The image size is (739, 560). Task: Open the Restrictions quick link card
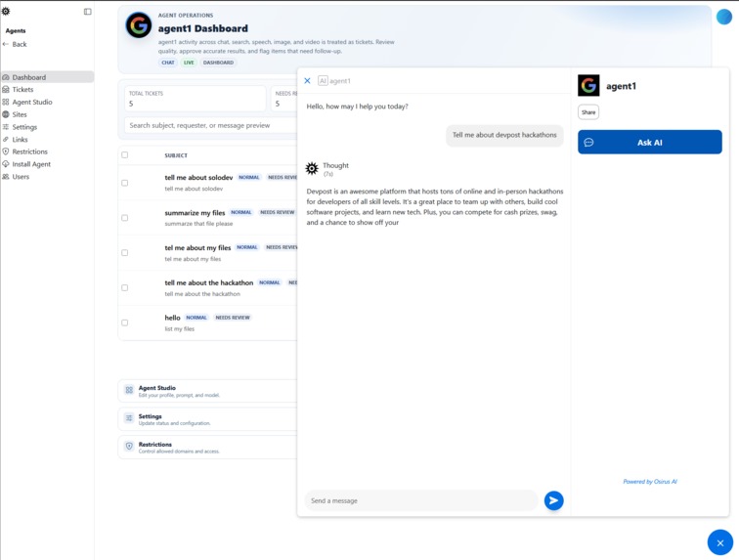208,447
